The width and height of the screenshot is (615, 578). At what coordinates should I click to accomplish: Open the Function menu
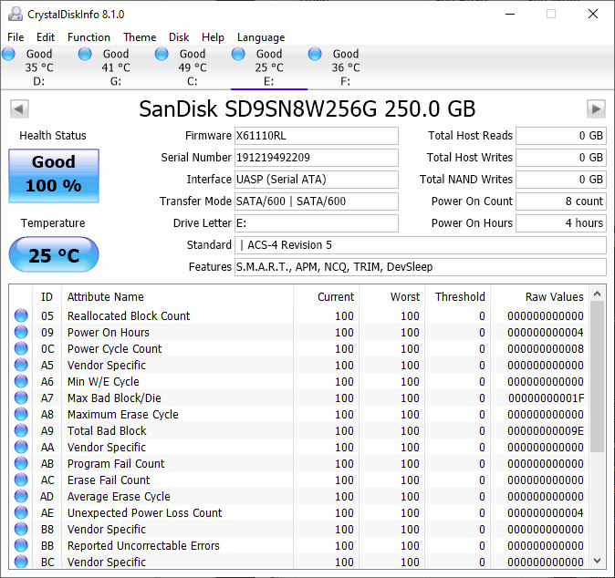coord(89,37)
